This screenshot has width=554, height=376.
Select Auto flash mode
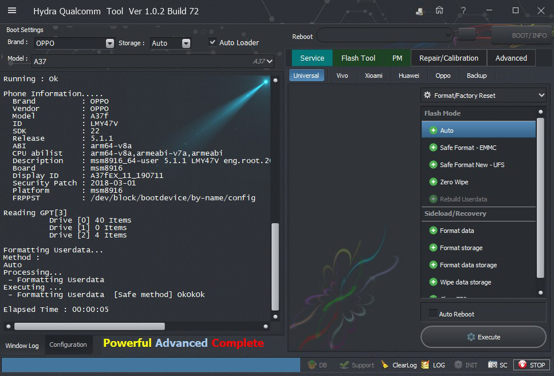click(478, 130)
